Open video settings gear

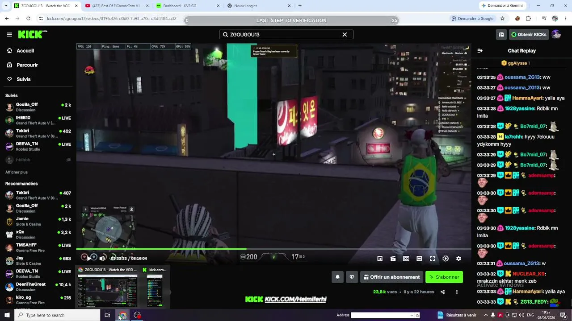(458, 259)
